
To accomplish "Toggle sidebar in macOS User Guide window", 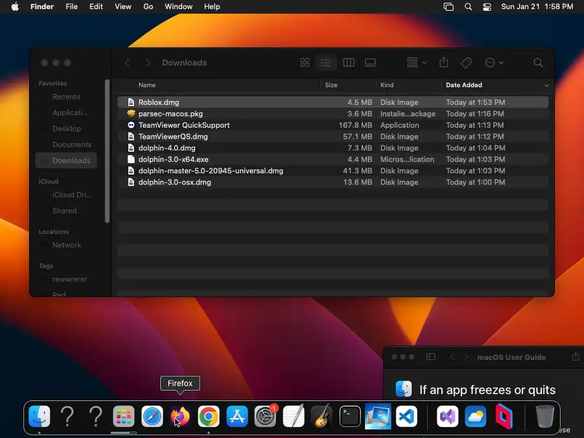I will pyautogui.click(x=431, y=357).
